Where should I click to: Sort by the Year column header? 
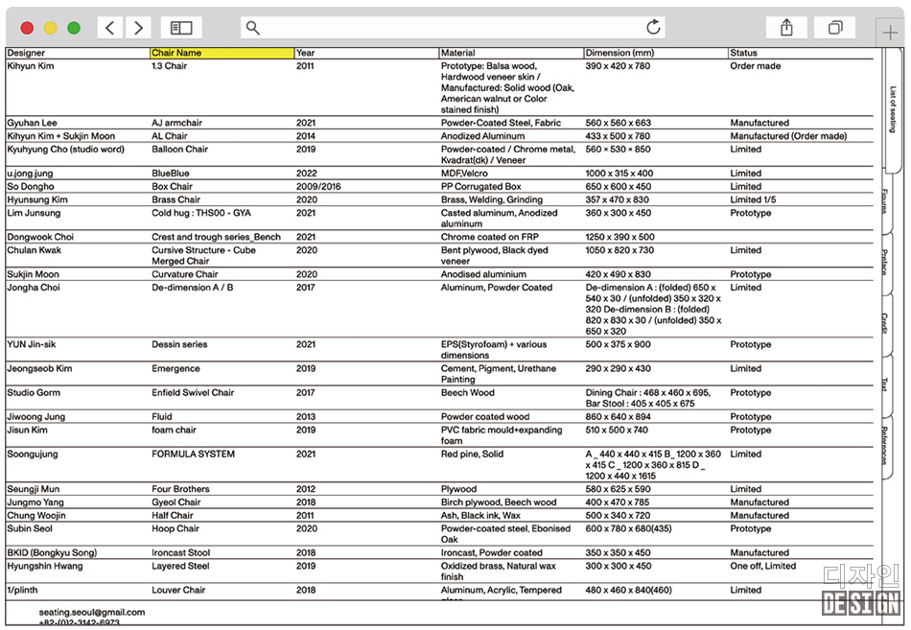[306, 53]
